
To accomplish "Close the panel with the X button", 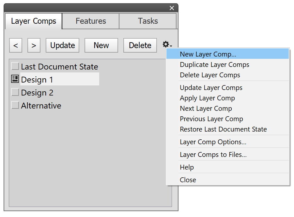I will click(x=172, y=8).
